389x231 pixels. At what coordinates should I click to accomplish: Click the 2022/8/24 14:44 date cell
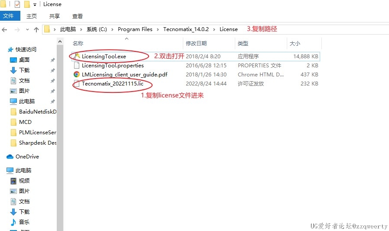[x=206, y=84]
